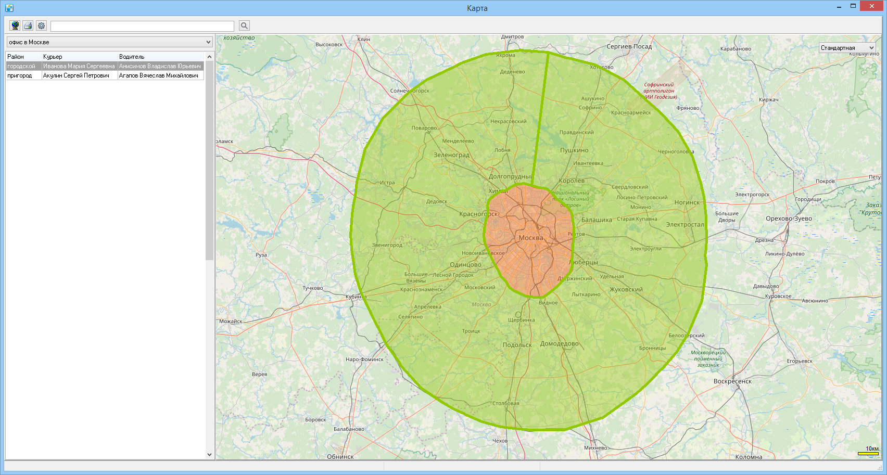The height and width of the screenshot is (475, 887).
Task: Select the 'городской' district row
Action: tap(105, 66)
